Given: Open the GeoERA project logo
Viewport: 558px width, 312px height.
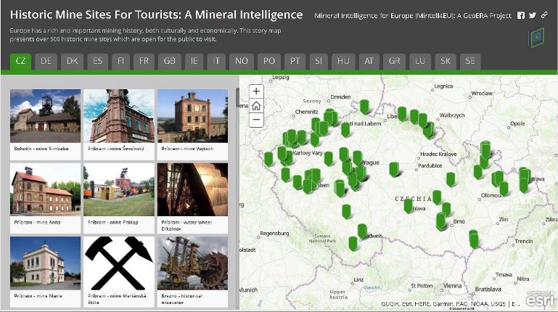Looking at the screenshot, I should point(537,37).
